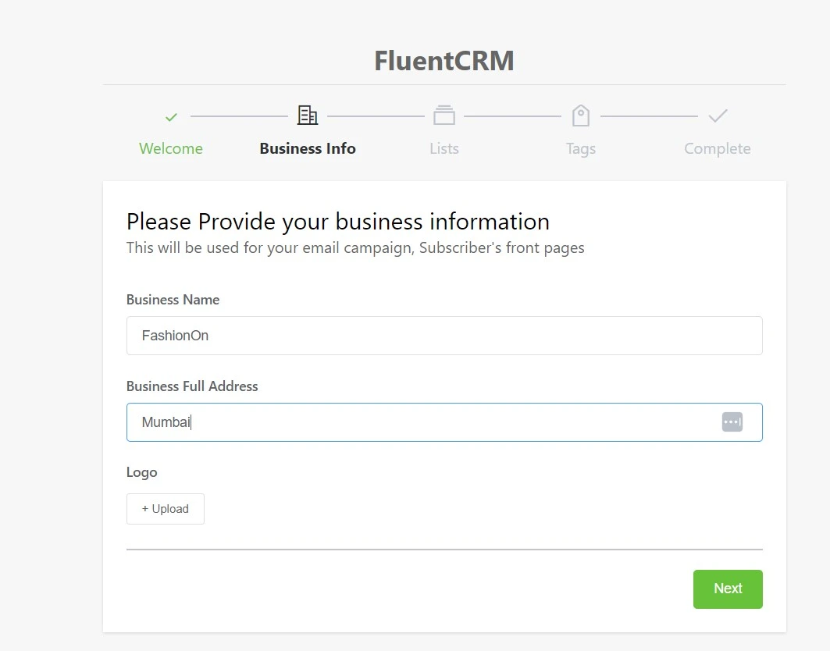The width and height of the screenshot is (830, 651).
Task: Click the Lists step icon
Action: (444, 116)
